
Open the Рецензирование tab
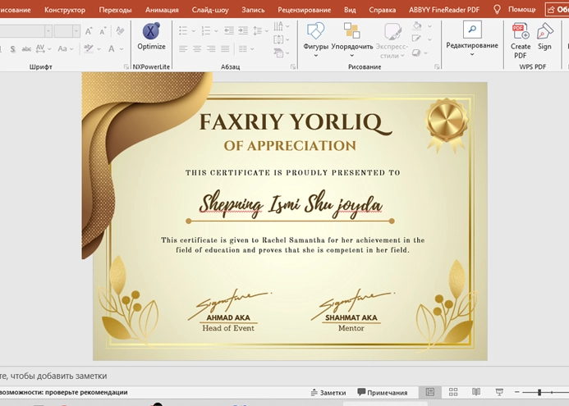pyautogui.click(x=304, y=10)
